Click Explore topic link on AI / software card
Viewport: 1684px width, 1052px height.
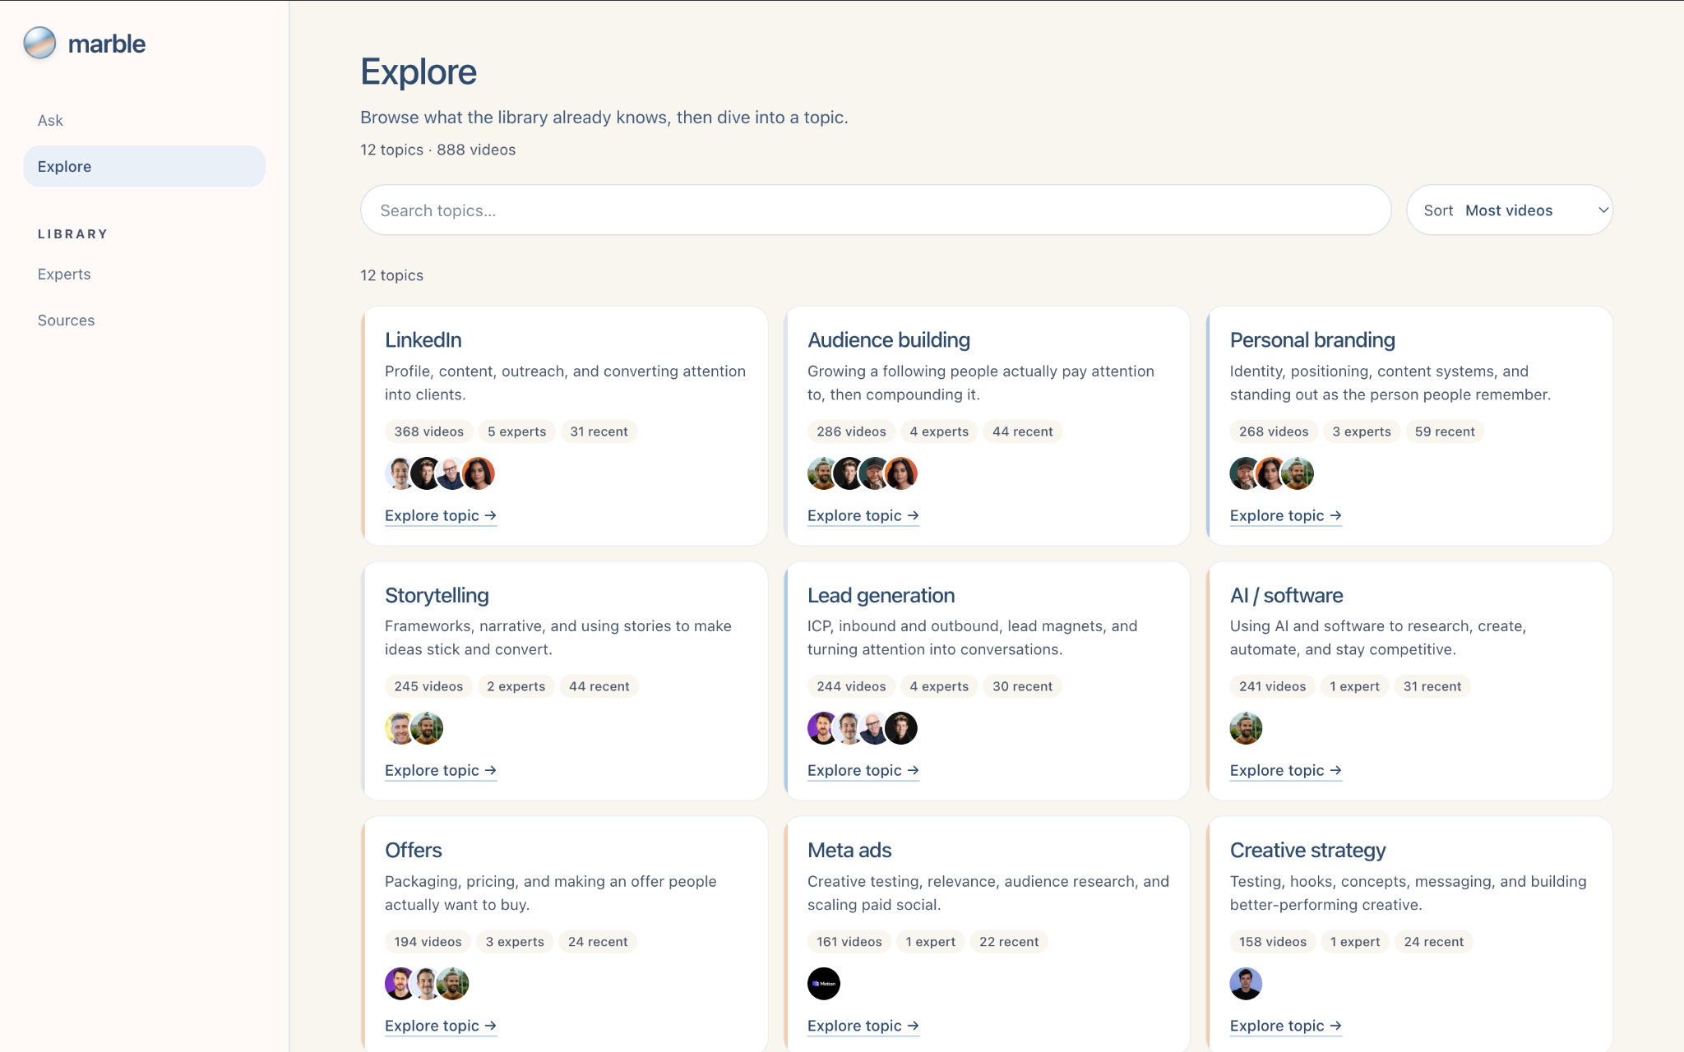1286,770
